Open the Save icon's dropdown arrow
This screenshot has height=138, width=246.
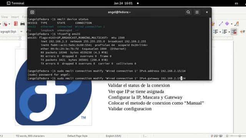tap(9, 24)
